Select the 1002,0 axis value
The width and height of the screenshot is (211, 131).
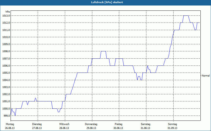click(6, 94)
